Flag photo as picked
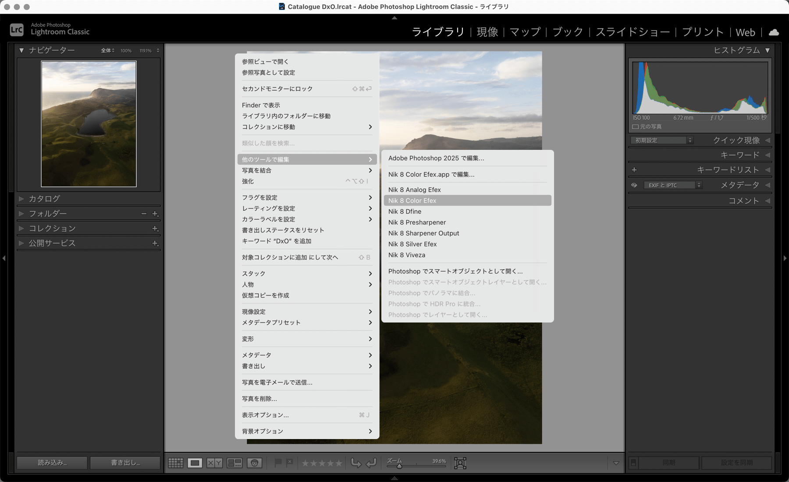The height and width of the screenshot is (482, 789). point(278,463)
